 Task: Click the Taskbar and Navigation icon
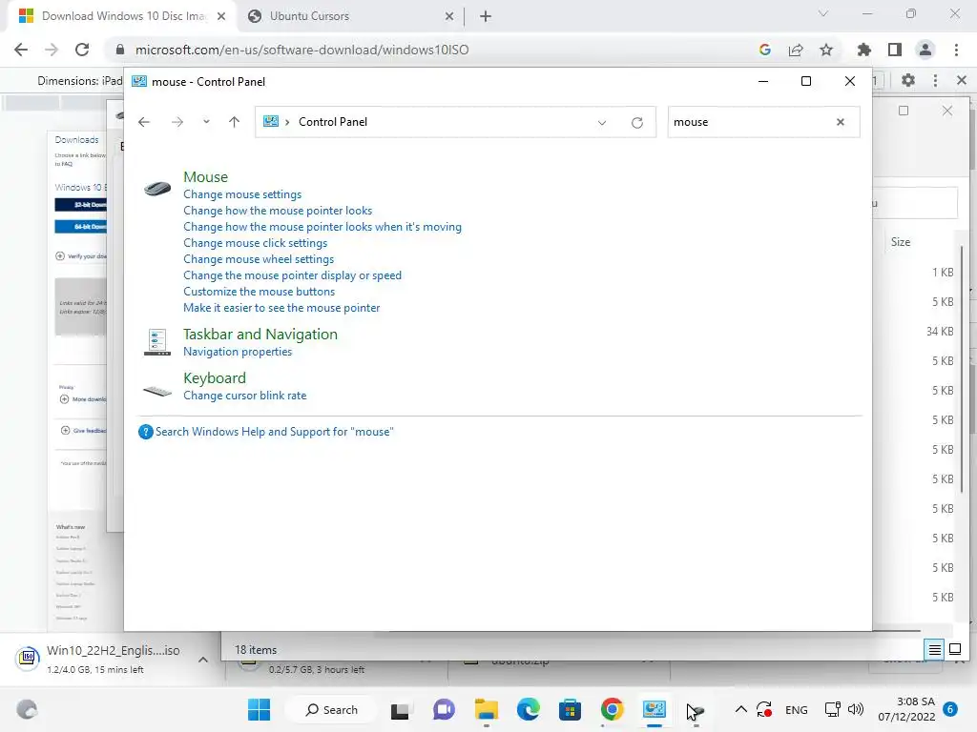157,342
